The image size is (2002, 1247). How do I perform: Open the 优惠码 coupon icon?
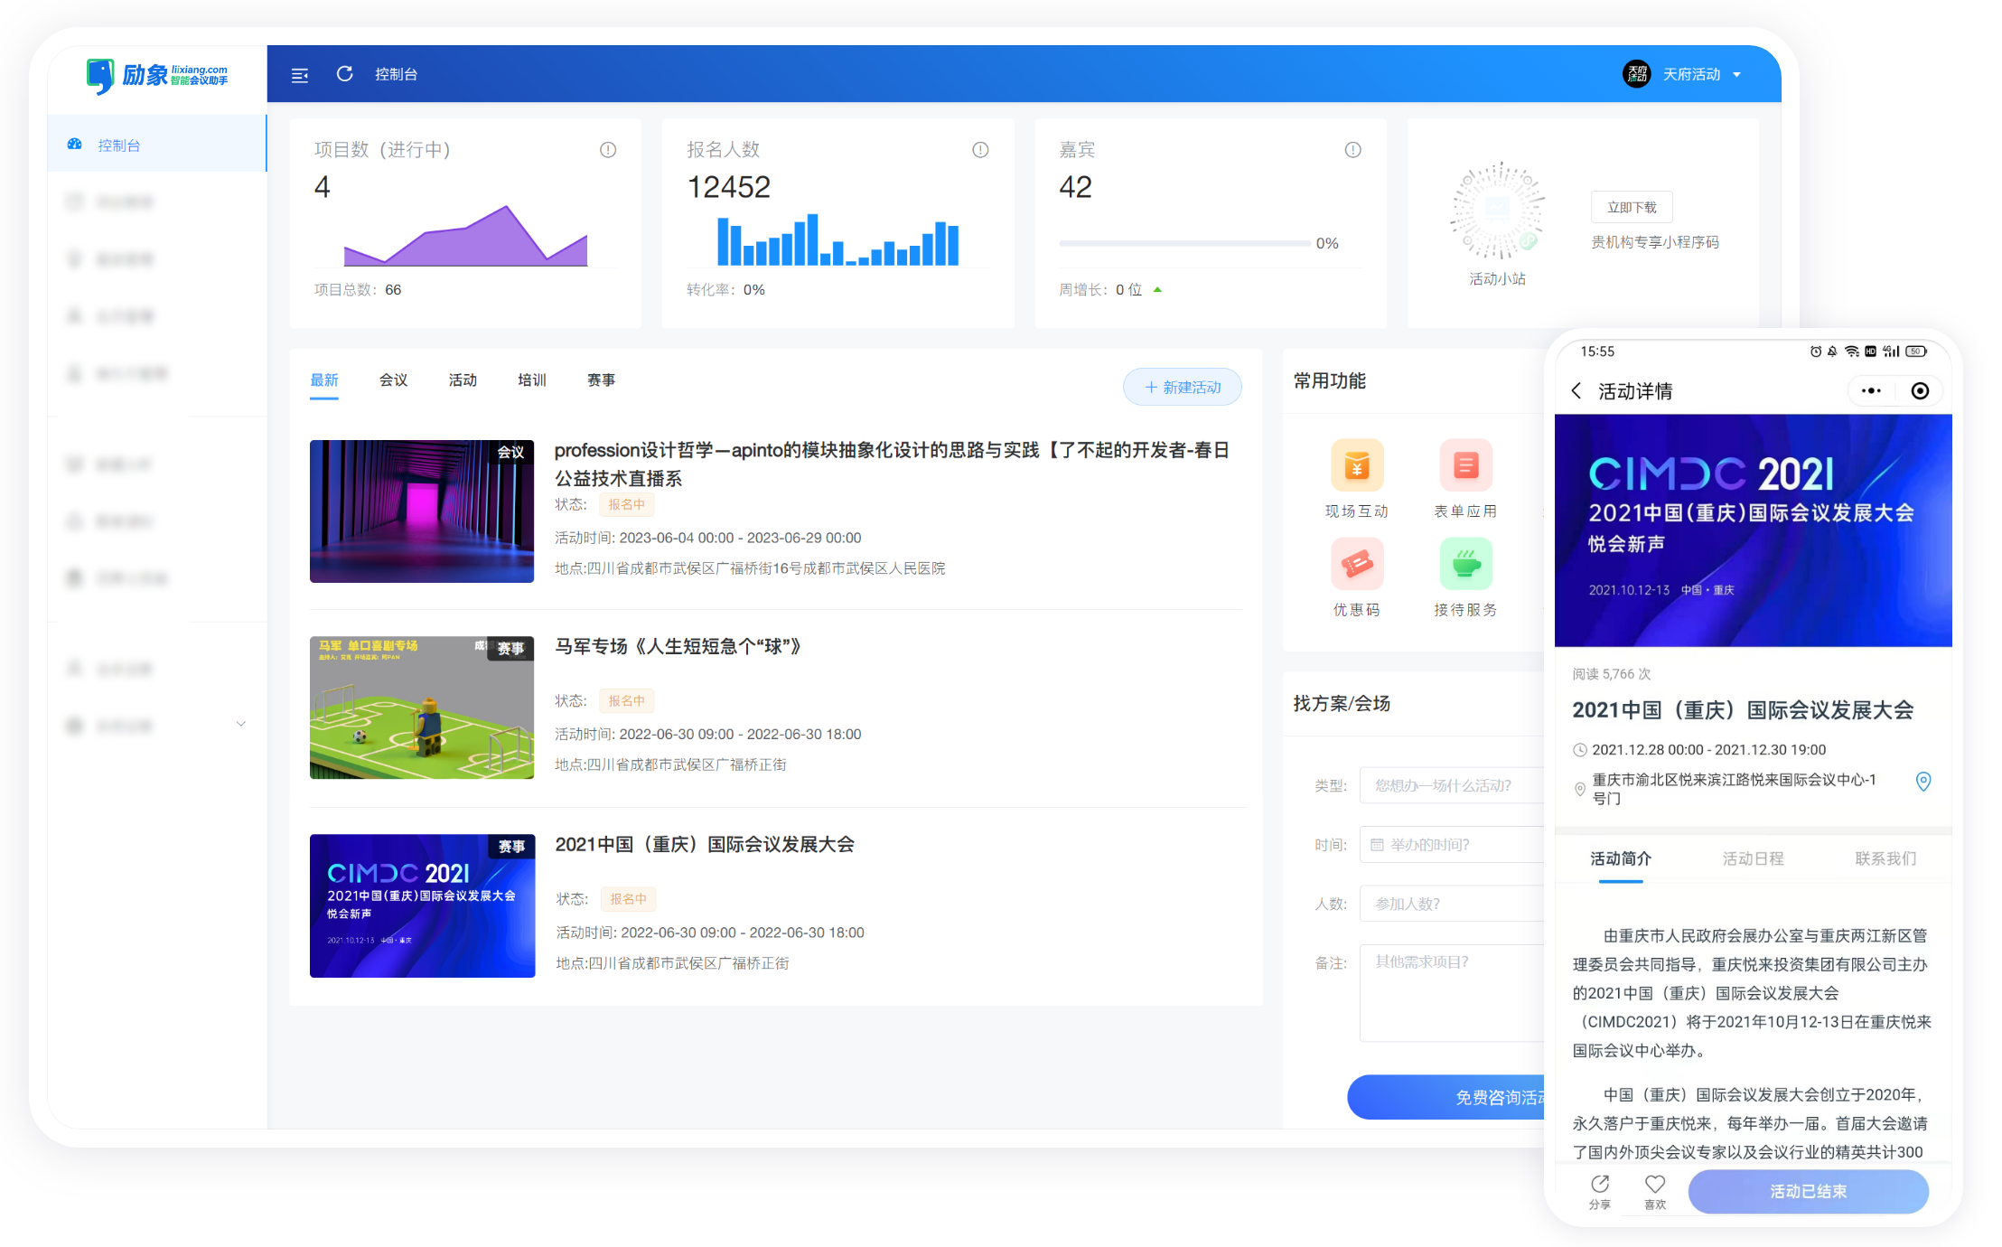1356,564
